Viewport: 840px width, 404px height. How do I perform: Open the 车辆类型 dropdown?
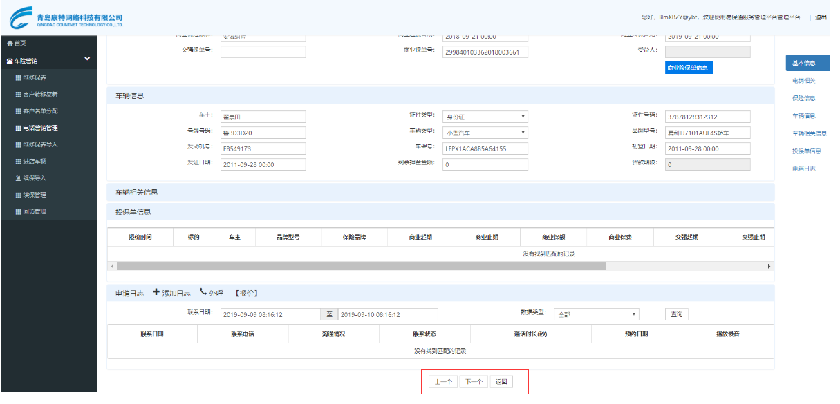click(x=485, y=133)
